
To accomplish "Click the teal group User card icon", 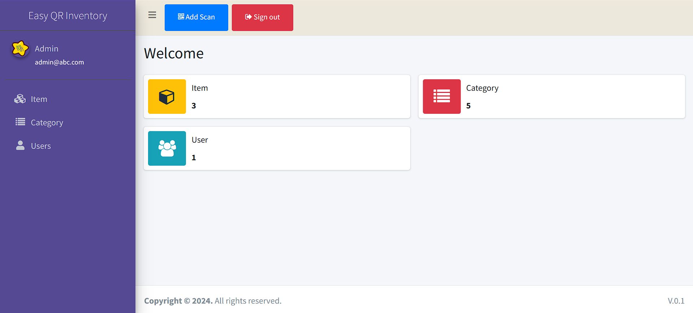I will [x=167, y=148].
